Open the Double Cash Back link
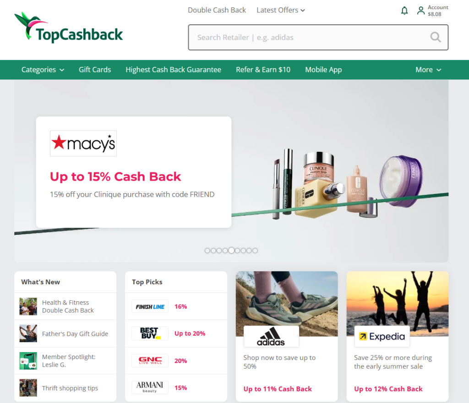 point(217,10)
